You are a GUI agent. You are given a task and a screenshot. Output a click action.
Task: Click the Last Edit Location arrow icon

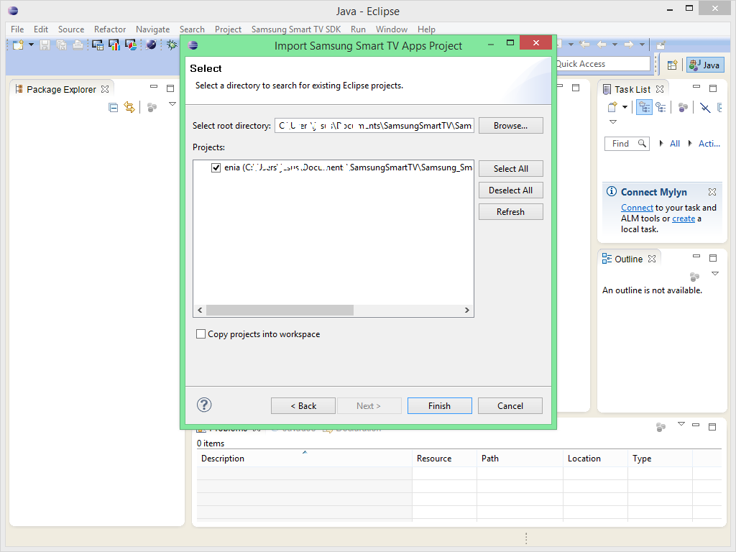[584, 45]
